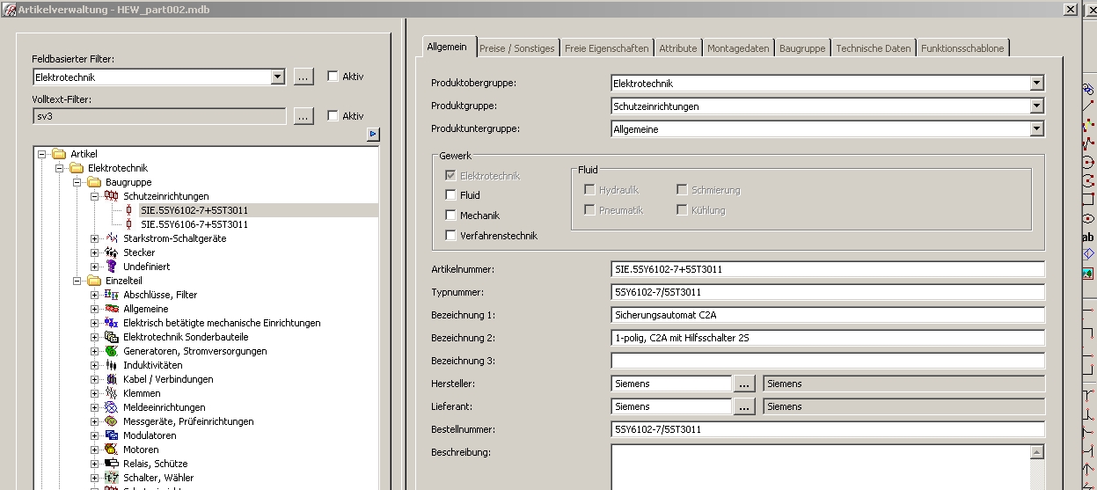
Task: Switch to the Attribute tab
Action: 678,48
